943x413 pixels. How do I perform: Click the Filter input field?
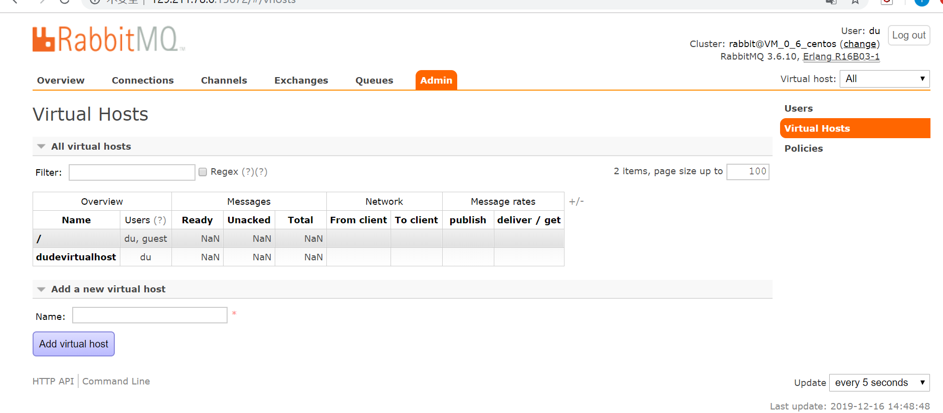(132, 172)
